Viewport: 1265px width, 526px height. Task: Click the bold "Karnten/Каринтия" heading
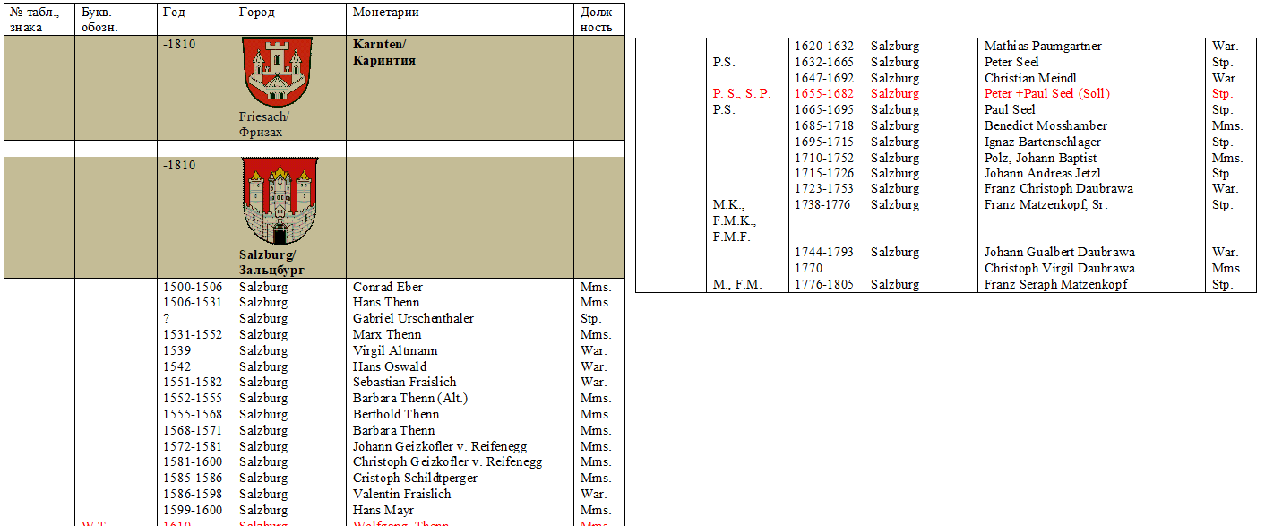[383, 53]
